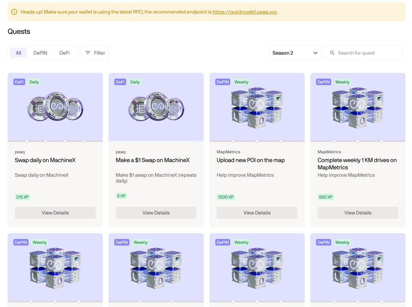View Details for Upload new POI quest
The image size is (412, 307).
(x=257, y=213)
